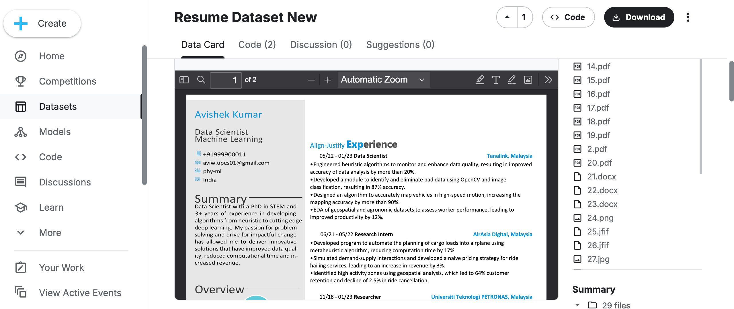
Task: Open the three-dot more options menu
Action: [x=688, y=17]
